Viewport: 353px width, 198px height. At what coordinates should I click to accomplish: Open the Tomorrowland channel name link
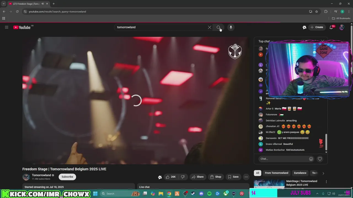click(x=41, y=175)
